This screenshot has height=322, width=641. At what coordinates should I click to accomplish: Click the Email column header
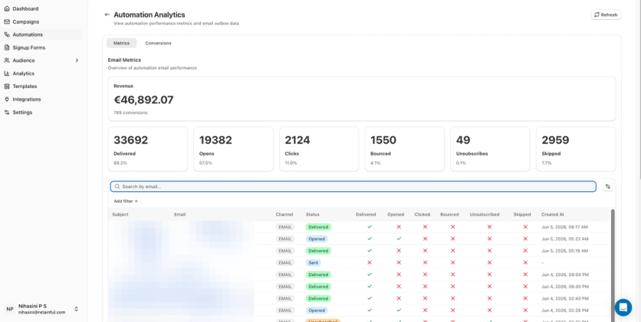(180, 214)
